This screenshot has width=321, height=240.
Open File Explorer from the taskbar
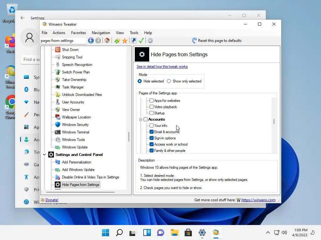[174, 232]
